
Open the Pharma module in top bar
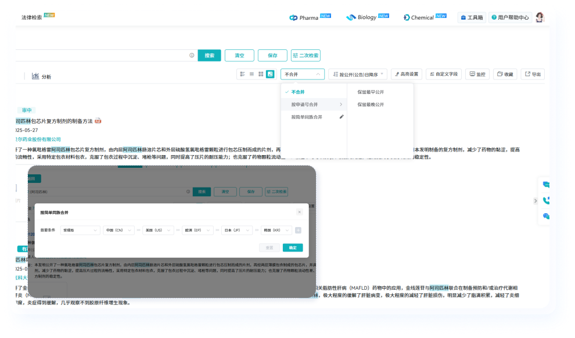click(310, 17)
